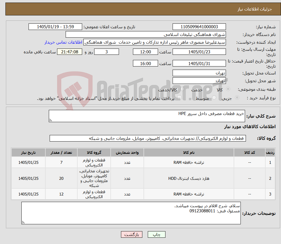Open the اطلاعات تماس خریدار link
Image resolution: width=281 pixels, height=244 pixels.
[x=63, y=42]
